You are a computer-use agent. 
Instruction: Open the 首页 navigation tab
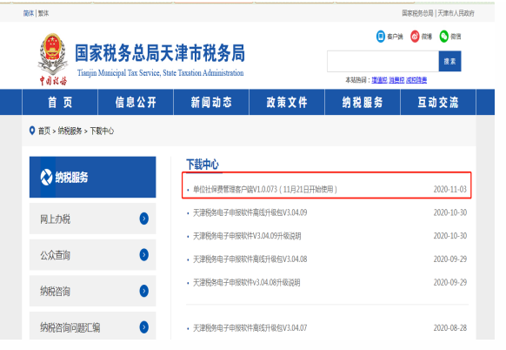pyautogui.click(x=60, y=102)
